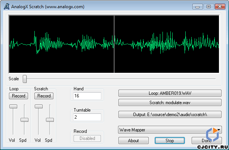Adjust the Scratch Spd slider handle
Viewport: 229px width, 150px height.
pos(50,120)
